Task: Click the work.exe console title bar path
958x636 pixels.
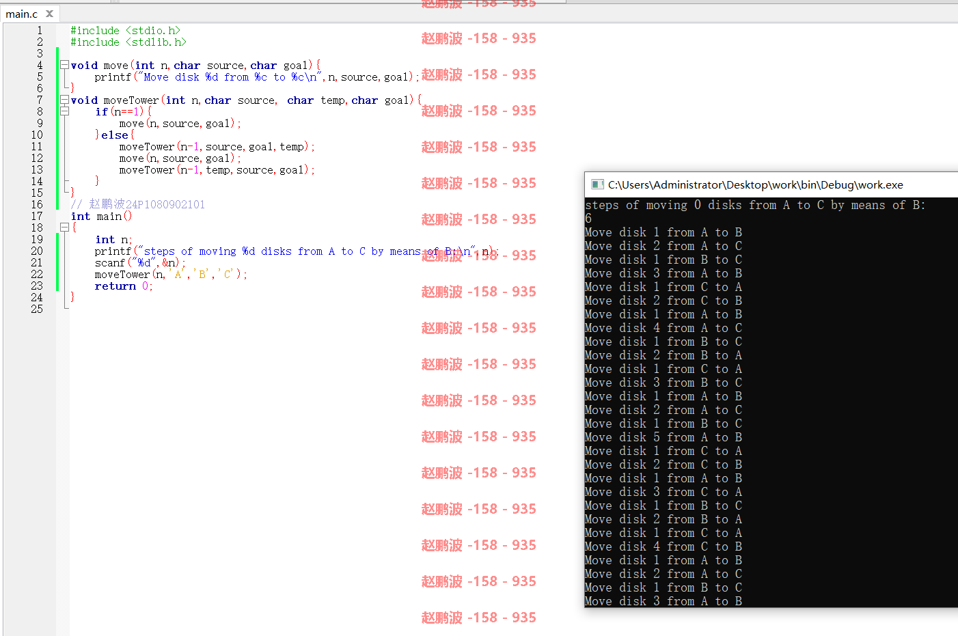Action: pyautogui.click(x=756, y=184)
